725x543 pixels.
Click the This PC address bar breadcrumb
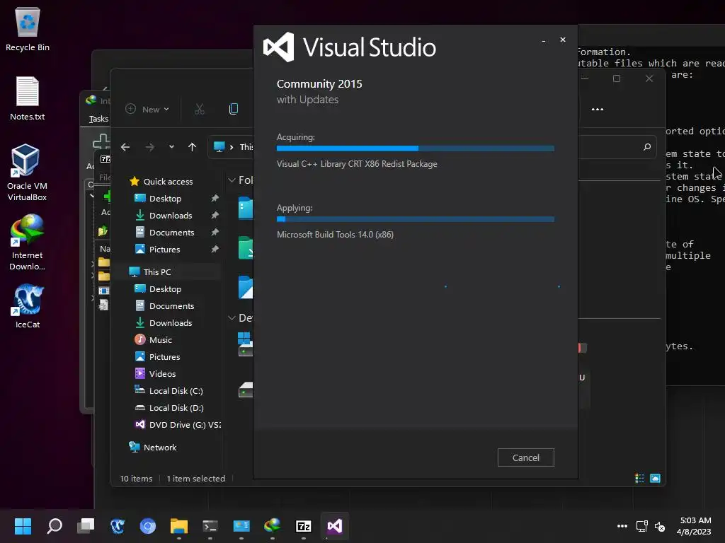pyautogui.click(x=246, y=147)
